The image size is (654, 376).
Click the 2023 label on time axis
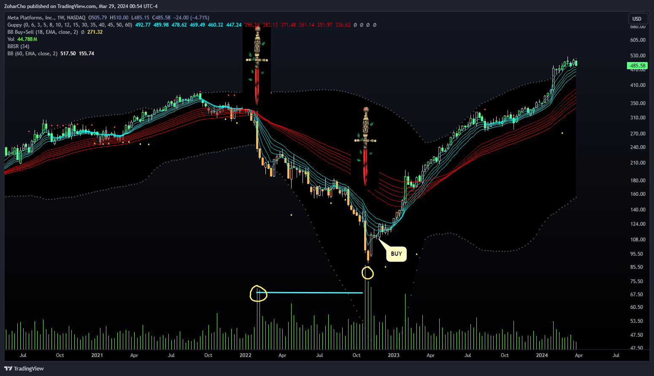394,355
